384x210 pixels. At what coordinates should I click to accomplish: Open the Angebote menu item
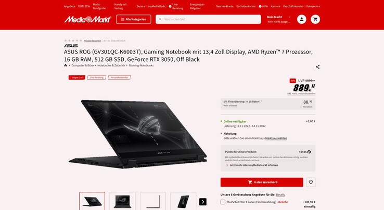point(70,6)
